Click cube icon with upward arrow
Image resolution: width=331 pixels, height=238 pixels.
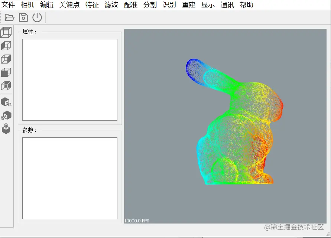[6, 129]
